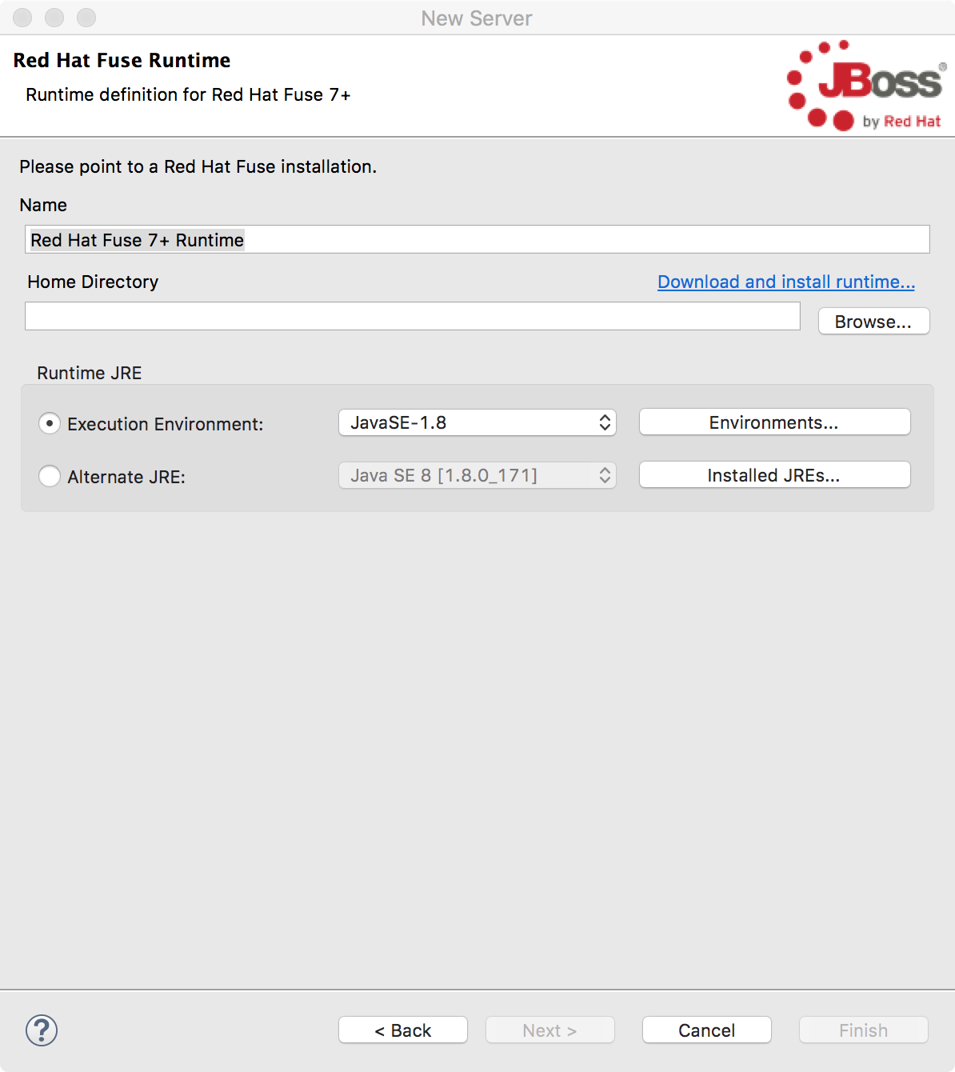
Task: Follow the Download and install runtime link
Action: coord(785,282)
